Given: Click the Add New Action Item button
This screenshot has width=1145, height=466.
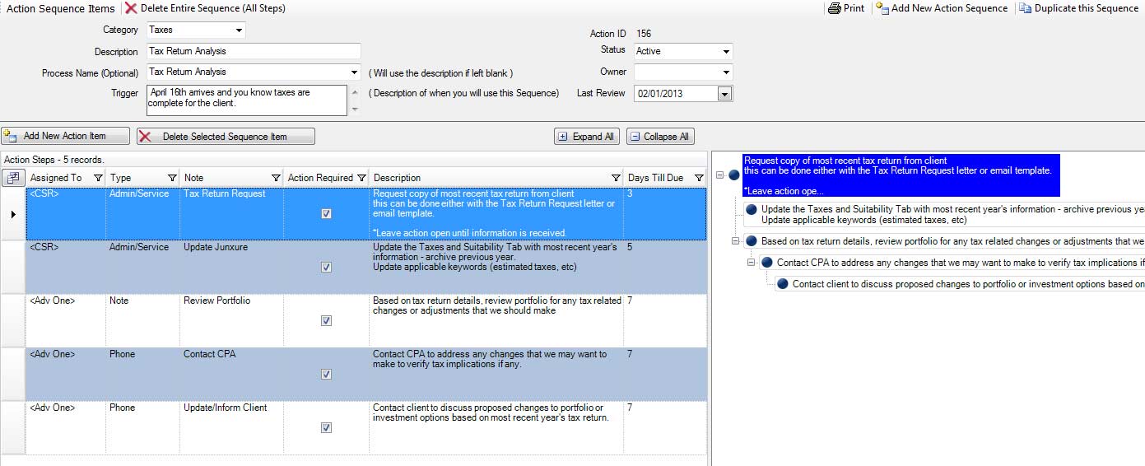Looking at the screenshot, I should (x=65, y=136).
